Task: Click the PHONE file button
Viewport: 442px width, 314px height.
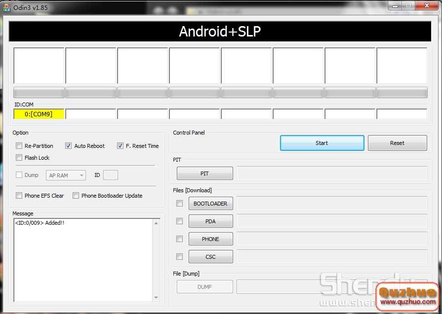Action: [x=210, y=239]
